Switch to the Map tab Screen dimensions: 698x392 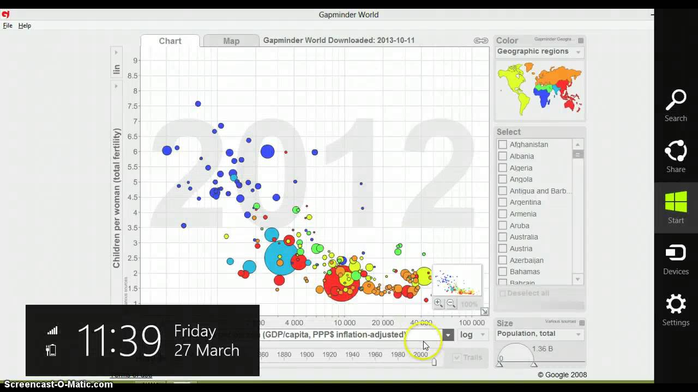click(231, 41)
